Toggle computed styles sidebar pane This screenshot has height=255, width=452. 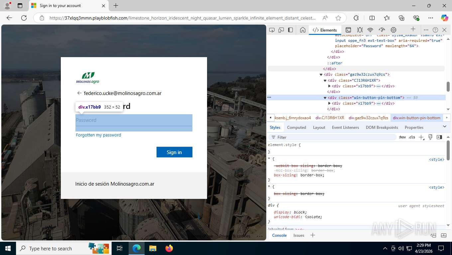click(x=439, y=137)
